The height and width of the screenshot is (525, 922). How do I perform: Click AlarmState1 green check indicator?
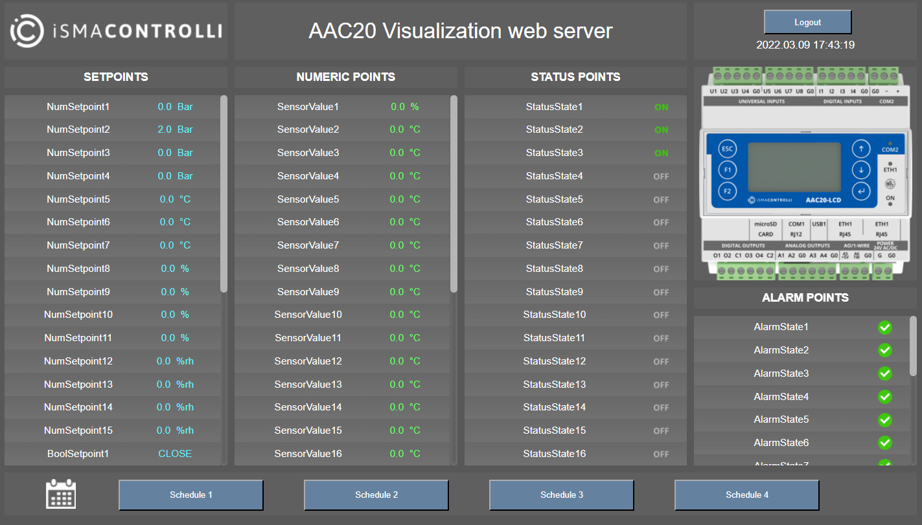(884, 328)
